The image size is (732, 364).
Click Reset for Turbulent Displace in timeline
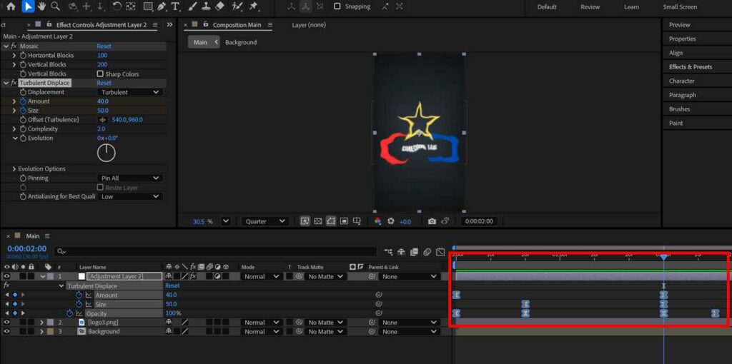[x=172, y=285]
